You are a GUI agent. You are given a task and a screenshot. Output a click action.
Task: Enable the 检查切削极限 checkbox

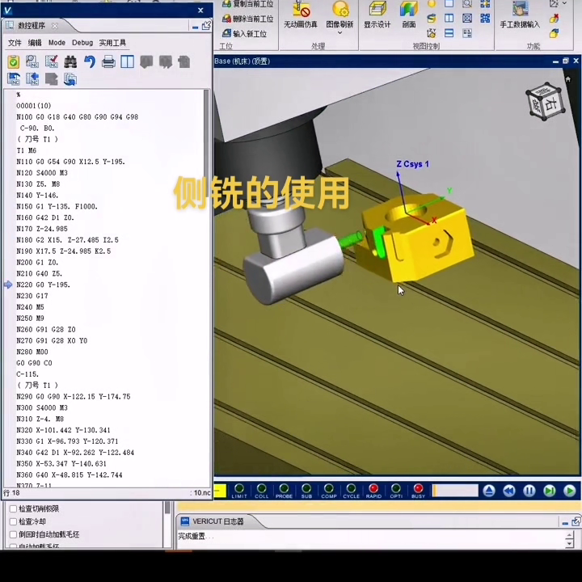13,509
